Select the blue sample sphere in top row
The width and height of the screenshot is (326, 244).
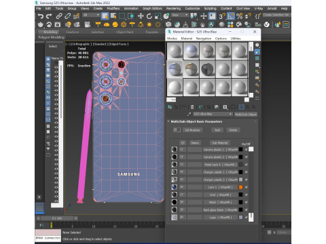pos(192,51)
